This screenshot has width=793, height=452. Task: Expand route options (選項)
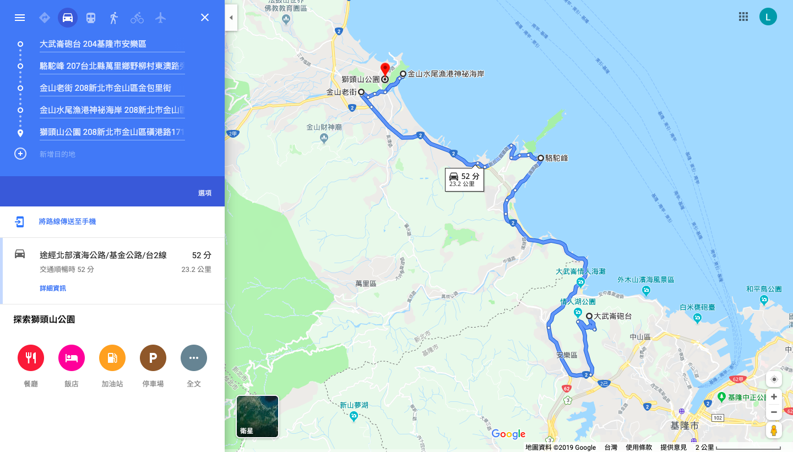(205, 193)
